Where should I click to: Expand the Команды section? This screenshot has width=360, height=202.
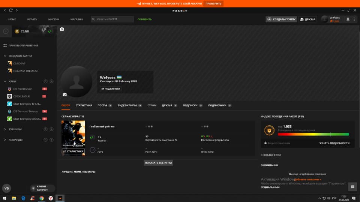tap(5, 140)
